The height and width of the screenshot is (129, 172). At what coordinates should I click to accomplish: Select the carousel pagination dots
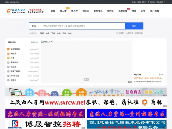(x=86, y=79)
